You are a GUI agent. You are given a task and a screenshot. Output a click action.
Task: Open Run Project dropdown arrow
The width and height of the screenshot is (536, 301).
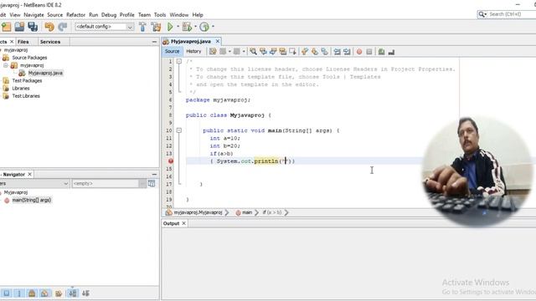point(178,27)
